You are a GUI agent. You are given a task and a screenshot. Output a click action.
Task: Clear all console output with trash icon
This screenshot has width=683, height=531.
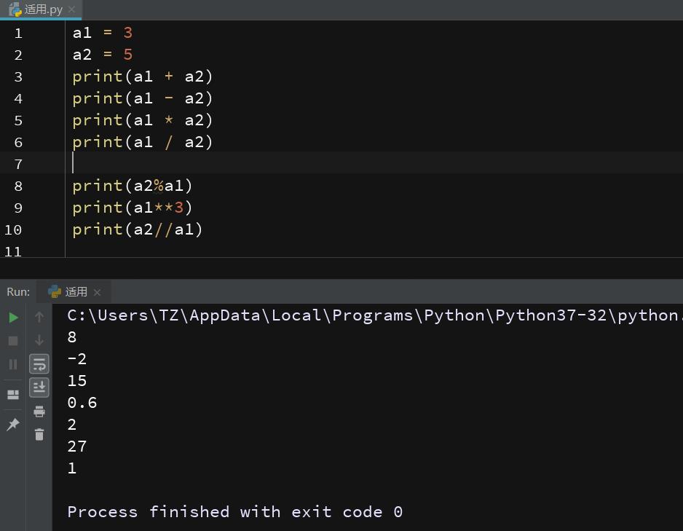(x=39, y=434)
